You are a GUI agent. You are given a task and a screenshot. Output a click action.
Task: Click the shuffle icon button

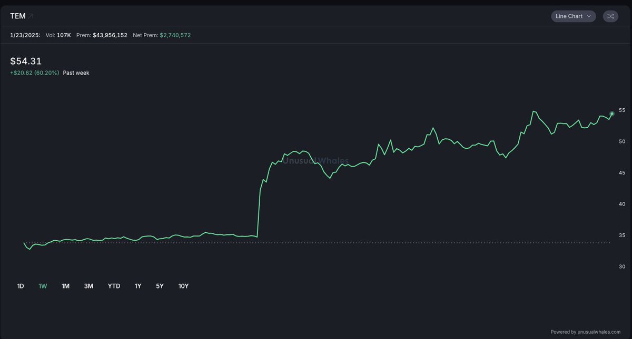pos(610,16)
